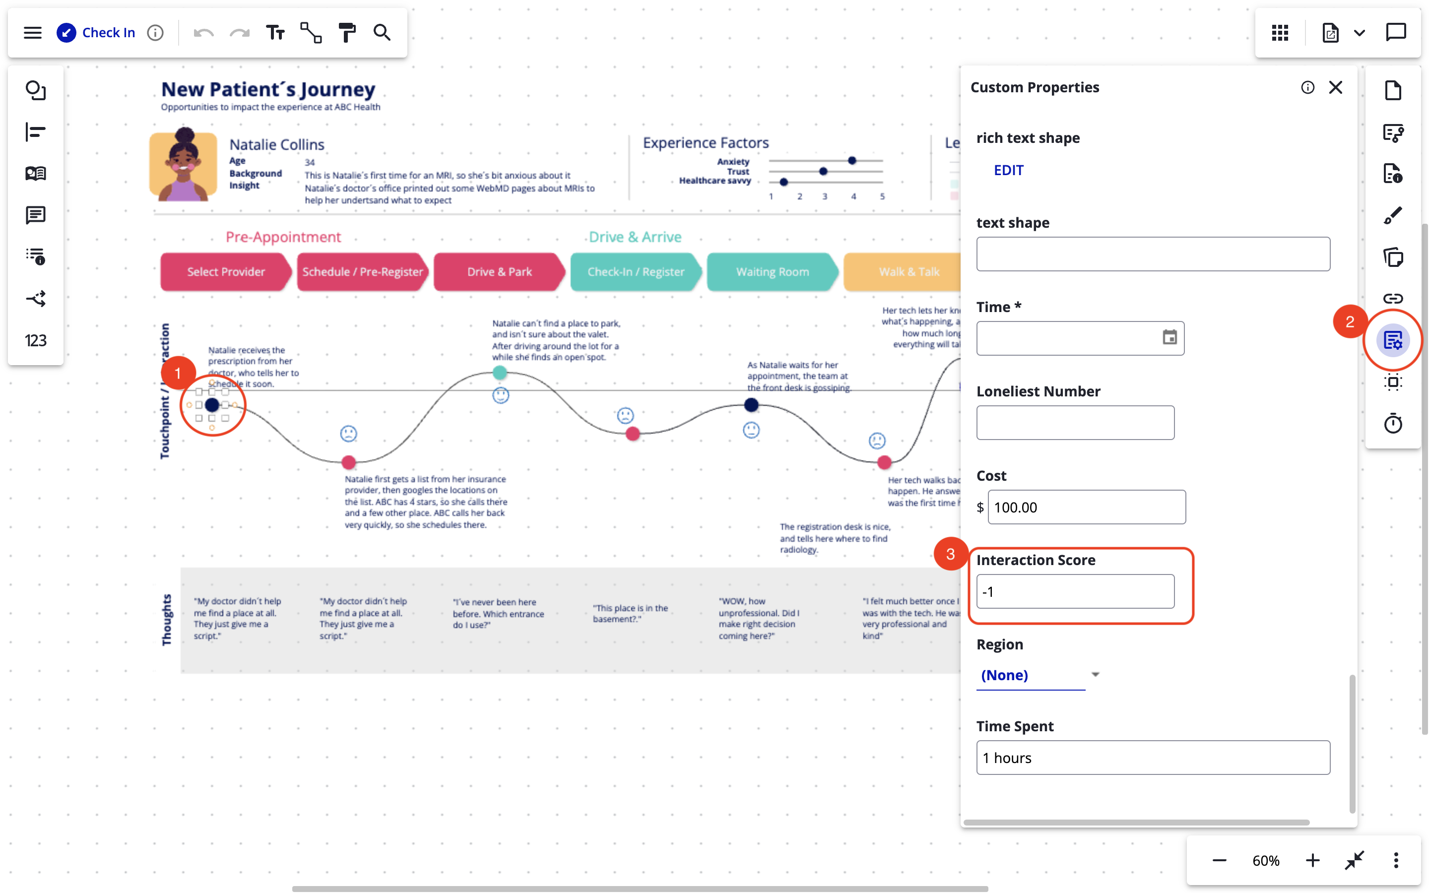The image size is (1429, 893).
Task: Open the hamburger main menu
Action: 32,32
